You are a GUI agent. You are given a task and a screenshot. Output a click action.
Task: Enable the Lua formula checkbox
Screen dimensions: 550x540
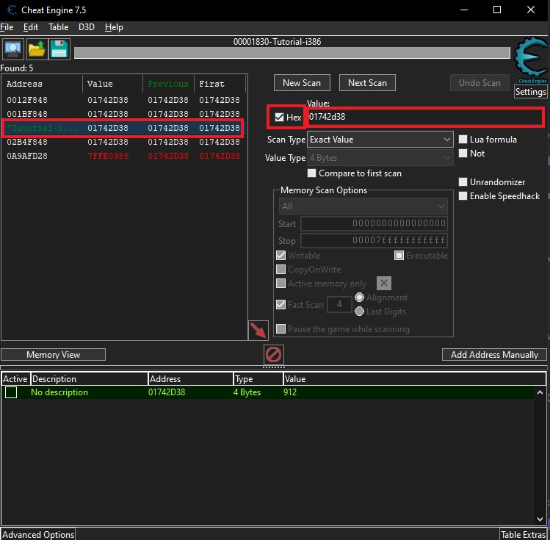point(463,140)
